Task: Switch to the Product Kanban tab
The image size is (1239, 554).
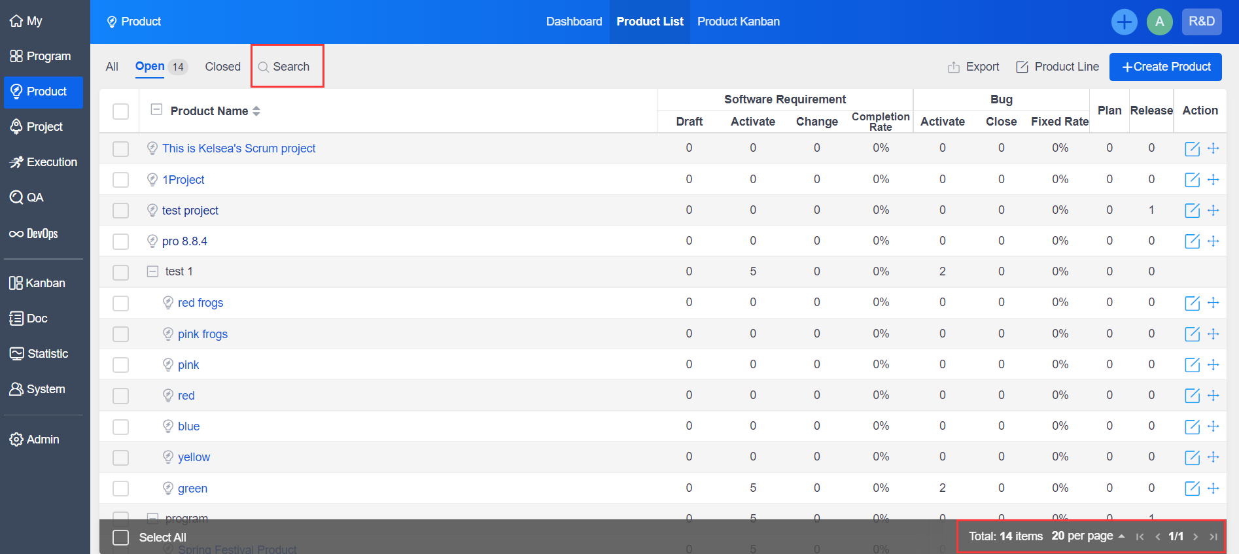Action: 738,22
